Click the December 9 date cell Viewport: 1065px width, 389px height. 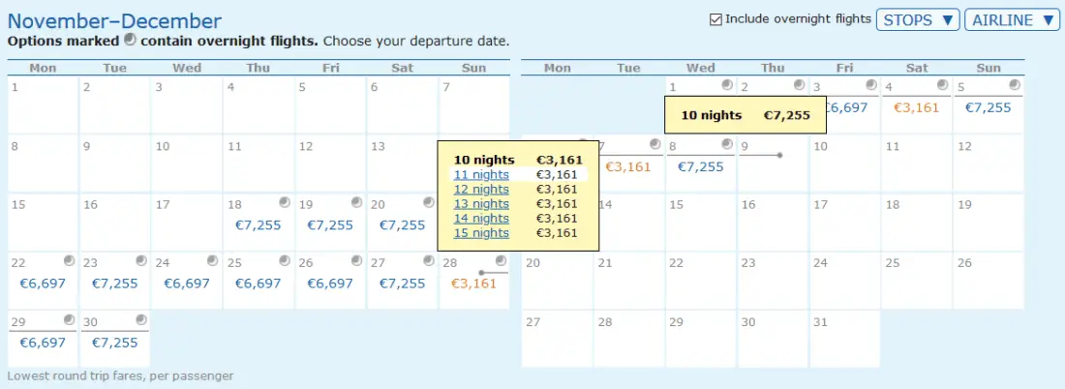[773, 163]
